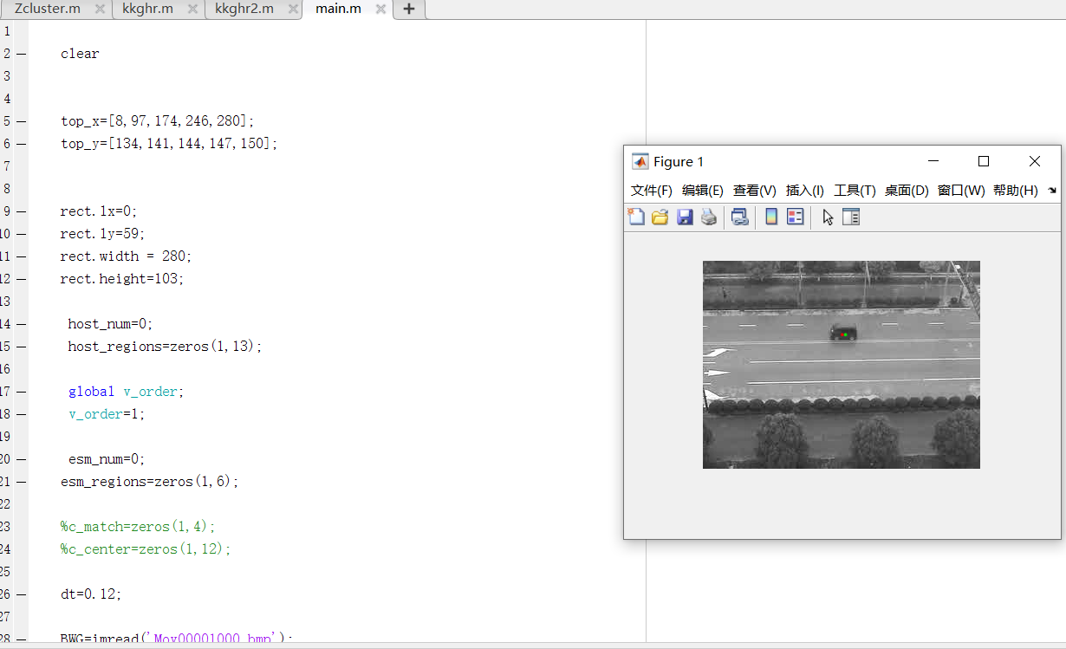The width and height of the screenshot is (1066, 649).
Task: Click the + button to open a new script tab
Action: pos(408,9)
